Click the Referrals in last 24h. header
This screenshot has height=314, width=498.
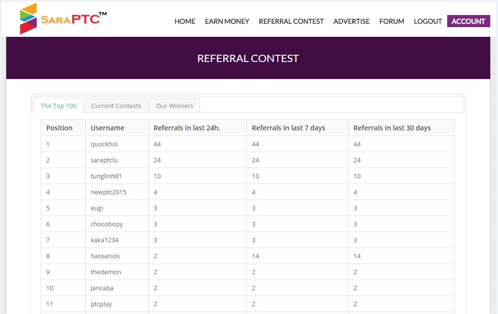tap(187, 128)
